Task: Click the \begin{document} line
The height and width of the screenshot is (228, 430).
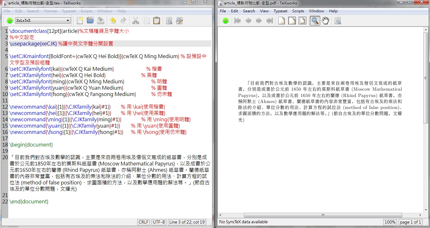Action: tap(31, 145)
